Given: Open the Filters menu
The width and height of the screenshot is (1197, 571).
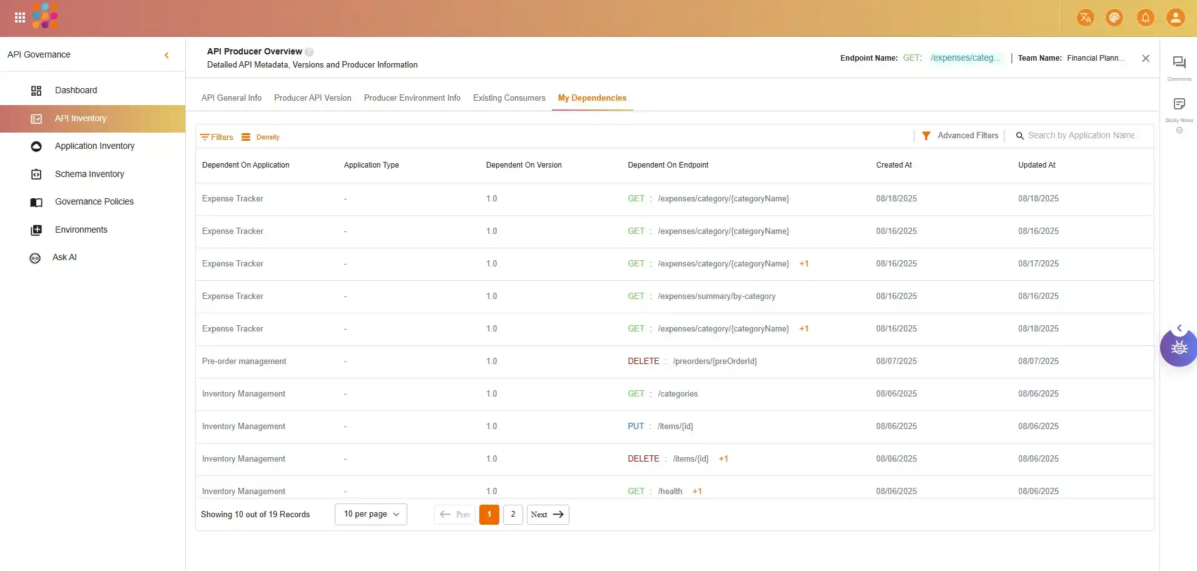Looking at the screenshot, I should point(216,137).
